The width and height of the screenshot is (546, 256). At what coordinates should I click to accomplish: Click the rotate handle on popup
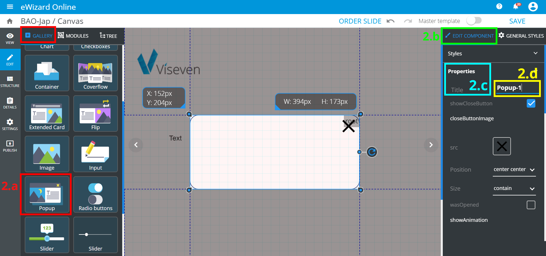tap(372, 152)
